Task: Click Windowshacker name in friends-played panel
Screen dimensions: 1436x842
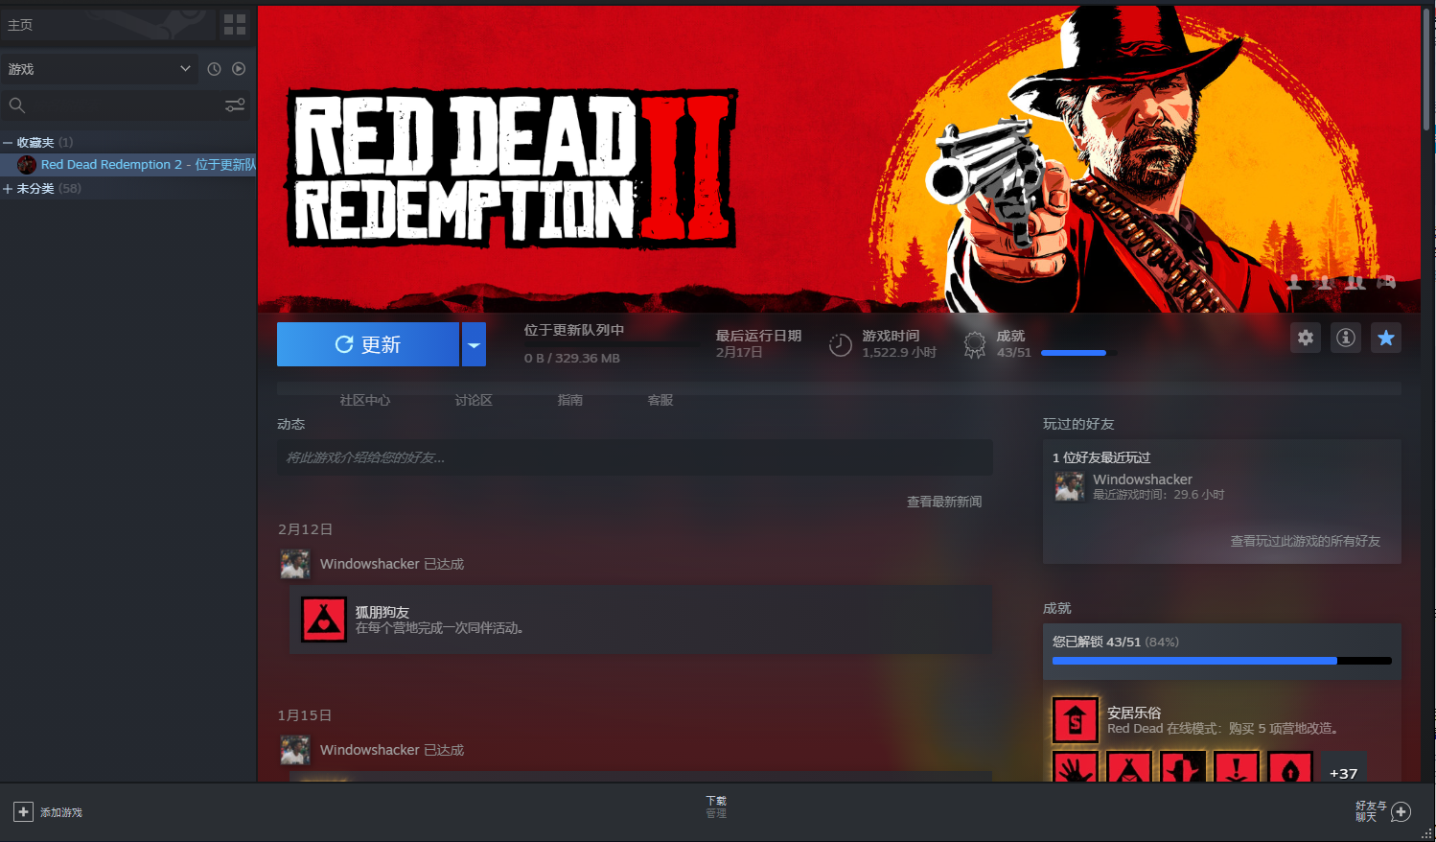Action: click(1143, 479)
